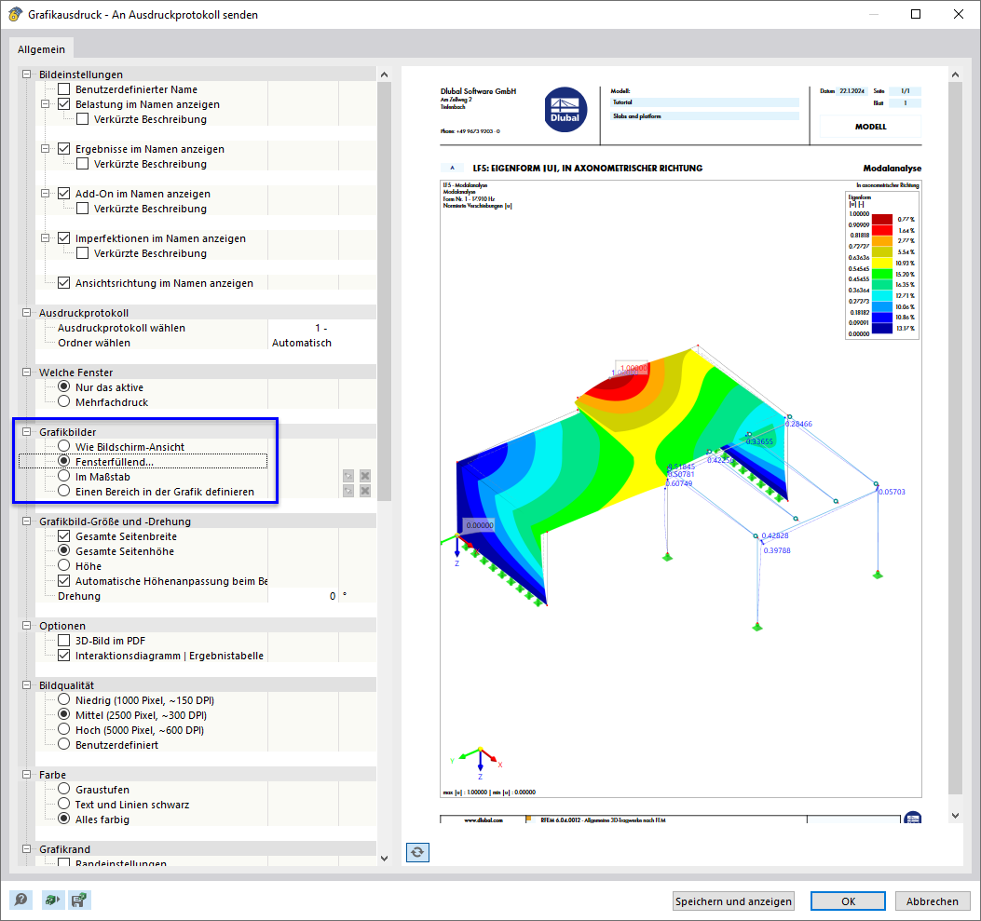Click the MODELL label in preview header
The image size is (981, 921).
click(870, 127)
